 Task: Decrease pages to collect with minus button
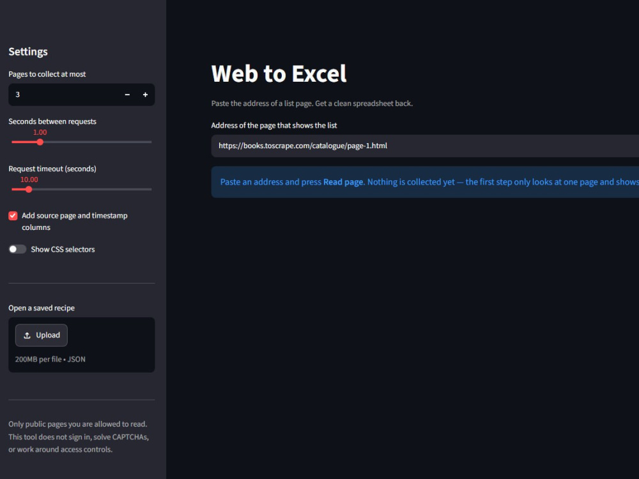(127, 95)
